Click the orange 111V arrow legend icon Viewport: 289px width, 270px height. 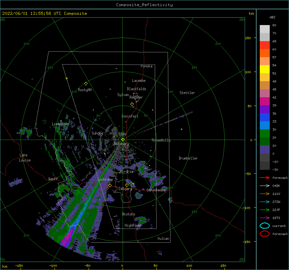(265, 194)
